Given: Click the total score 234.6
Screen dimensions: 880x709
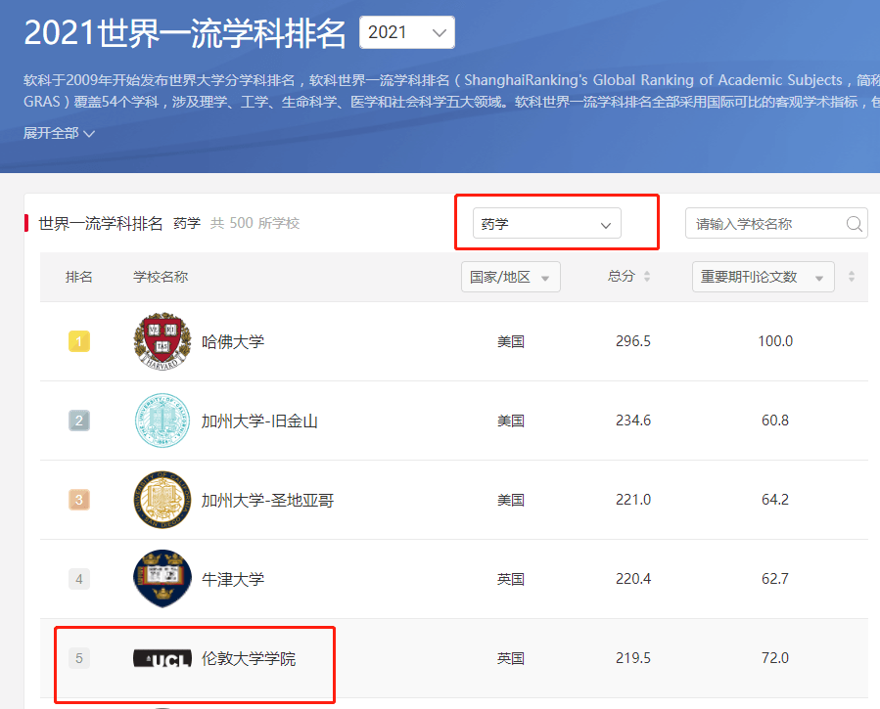Looking at the screenshot, I should pyautogui.click(x=633, y=421).
